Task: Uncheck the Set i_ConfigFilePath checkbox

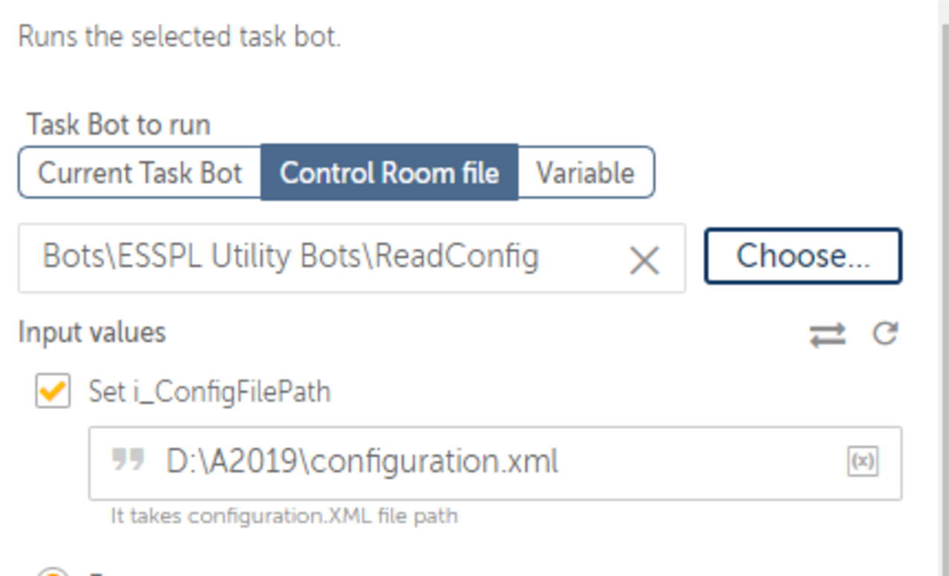Action: click(53, 391)
